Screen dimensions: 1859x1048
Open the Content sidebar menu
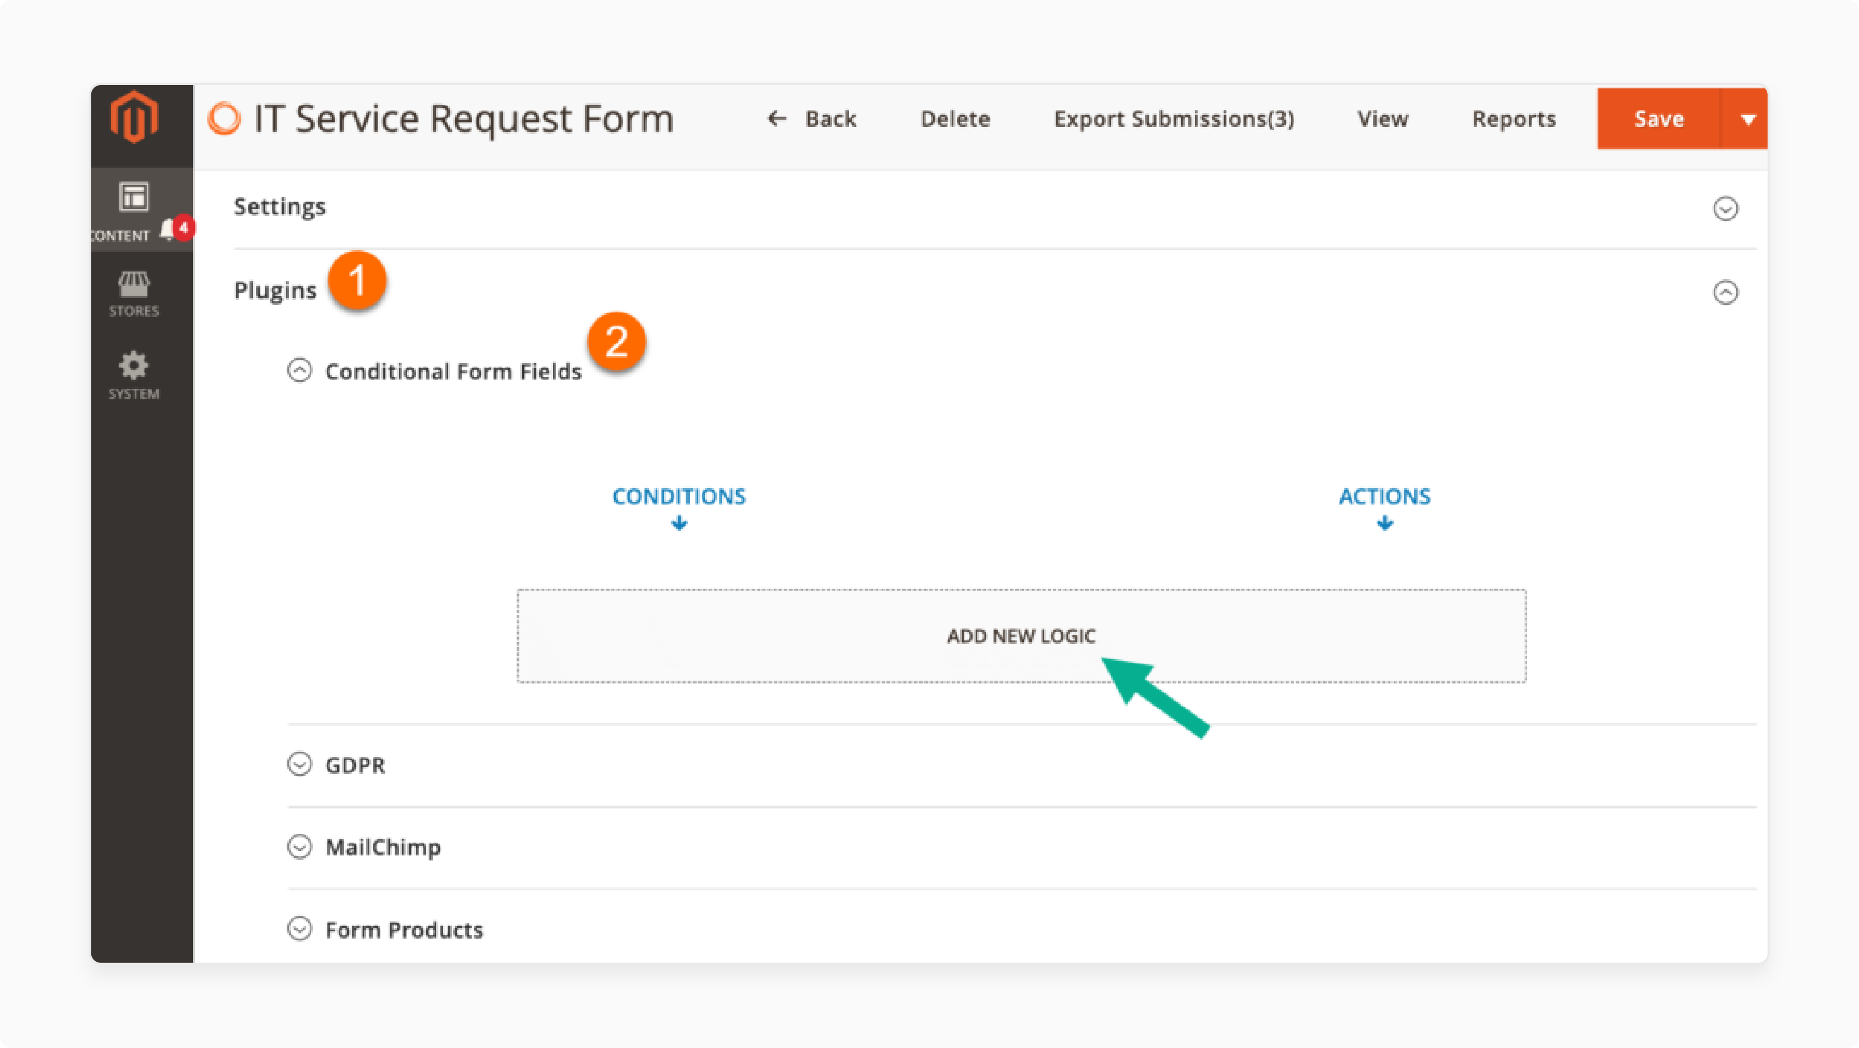134,212
